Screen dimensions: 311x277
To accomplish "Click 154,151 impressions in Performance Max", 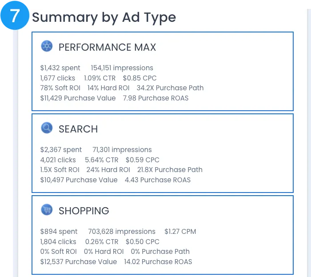I will pyautogui.click(x=122, y=68).
